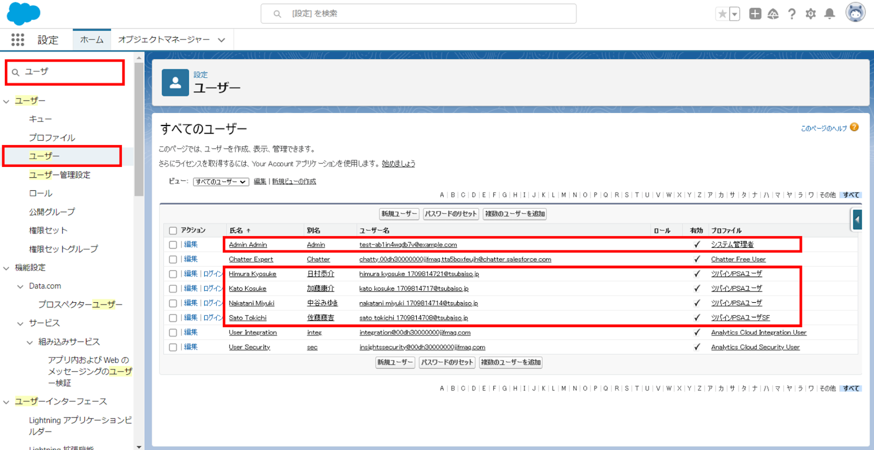The height and width of the screenshot is (450, 874).
Task: Check the Sato Tokichi row checkbox
Action: [x=173, y=318]
